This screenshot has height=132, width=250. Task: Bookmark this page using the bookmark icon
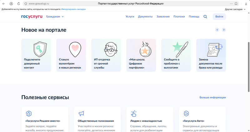pyautogui.click(x=236, y=4)
